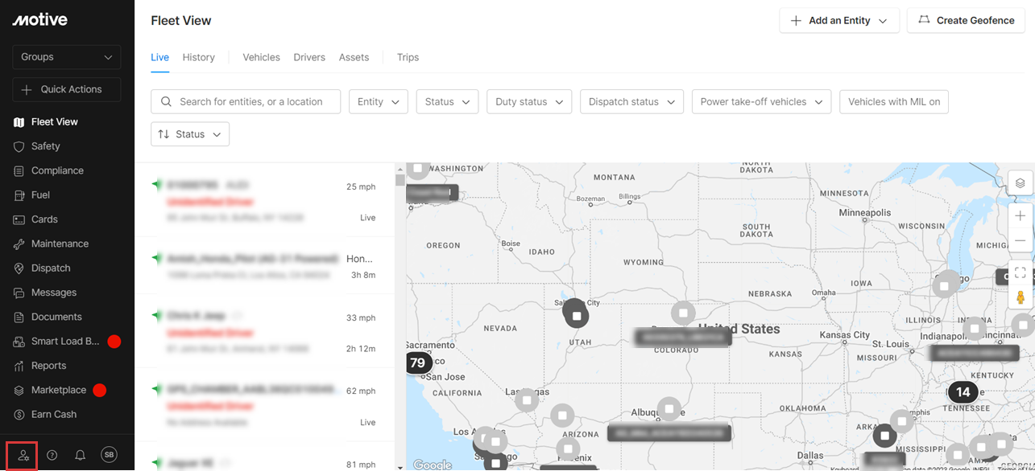The width and height of the screenshot is (1035, 471).
Task: Open the Status filter dropdown beside Entity
Action: (x=448, y=102)
